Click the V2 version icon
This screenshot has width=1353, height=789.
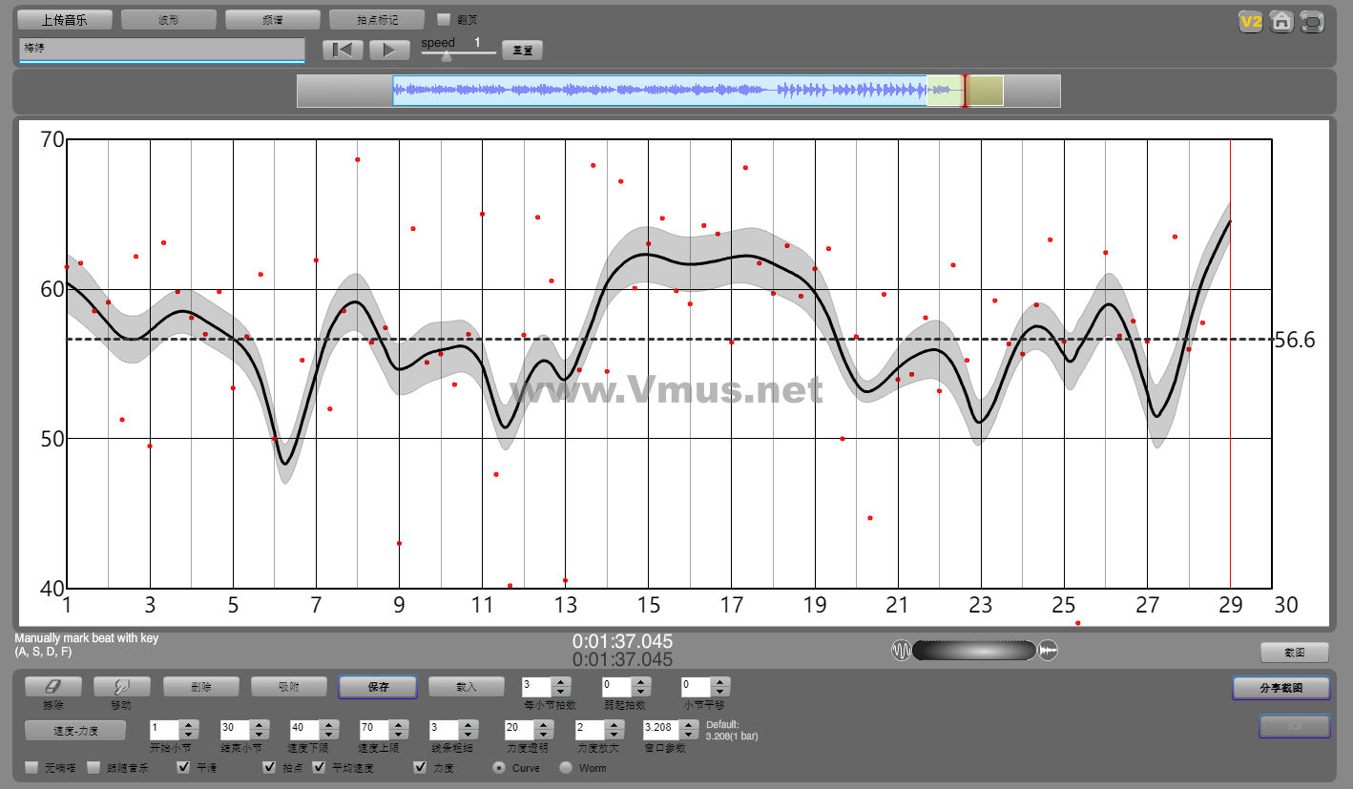[x=1250, y=22]
